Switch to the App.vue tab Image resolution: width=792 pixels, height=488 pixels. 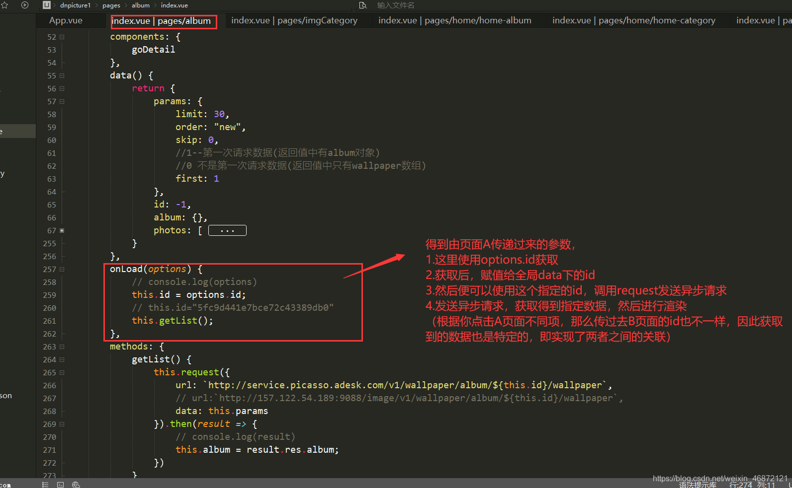point(66,20)
